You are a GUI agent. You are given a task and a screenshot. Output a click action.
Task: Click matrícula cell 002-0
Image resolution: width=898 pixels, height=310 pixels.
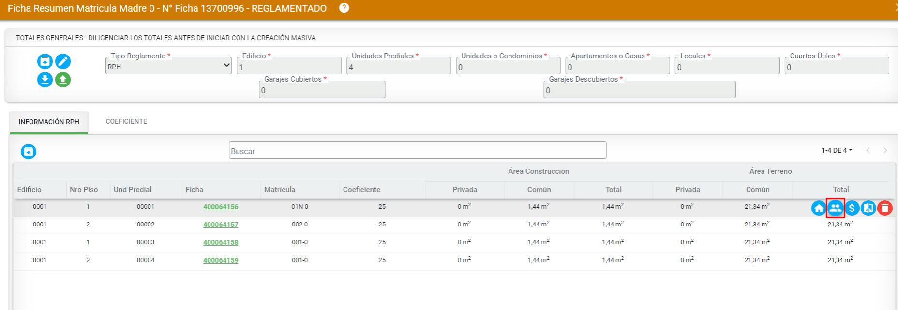300,225
